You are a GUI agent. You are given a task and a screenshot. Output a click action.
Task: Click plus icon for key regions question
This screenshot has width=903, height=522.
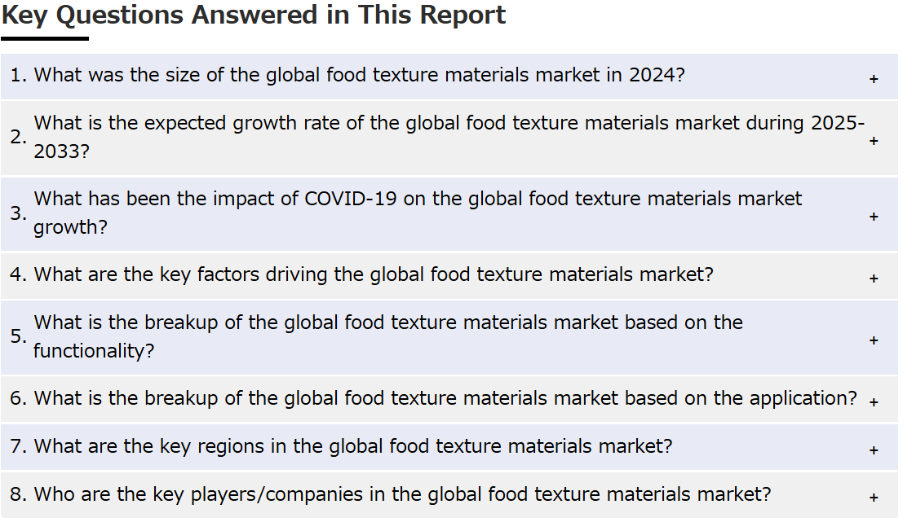click(x=874, y=450)
